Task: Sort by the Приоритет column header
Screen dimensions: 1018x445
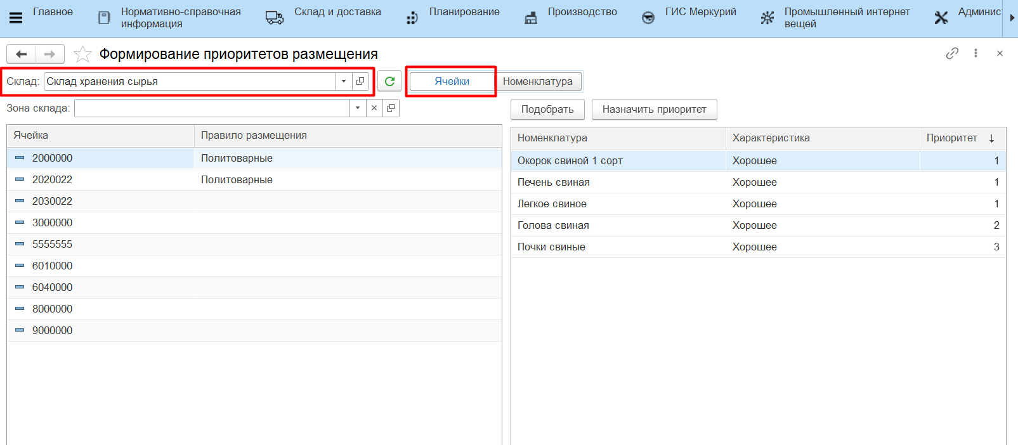Action: click(x=951, y=138)
